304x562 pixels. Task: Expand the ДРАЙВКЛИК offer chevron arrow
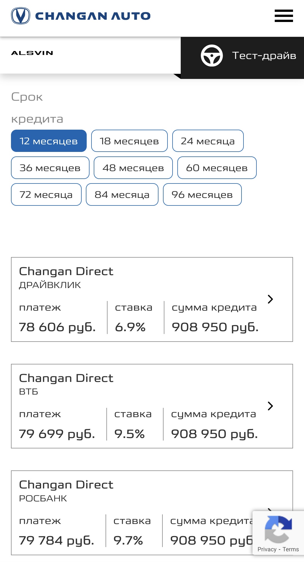(270, 299)
